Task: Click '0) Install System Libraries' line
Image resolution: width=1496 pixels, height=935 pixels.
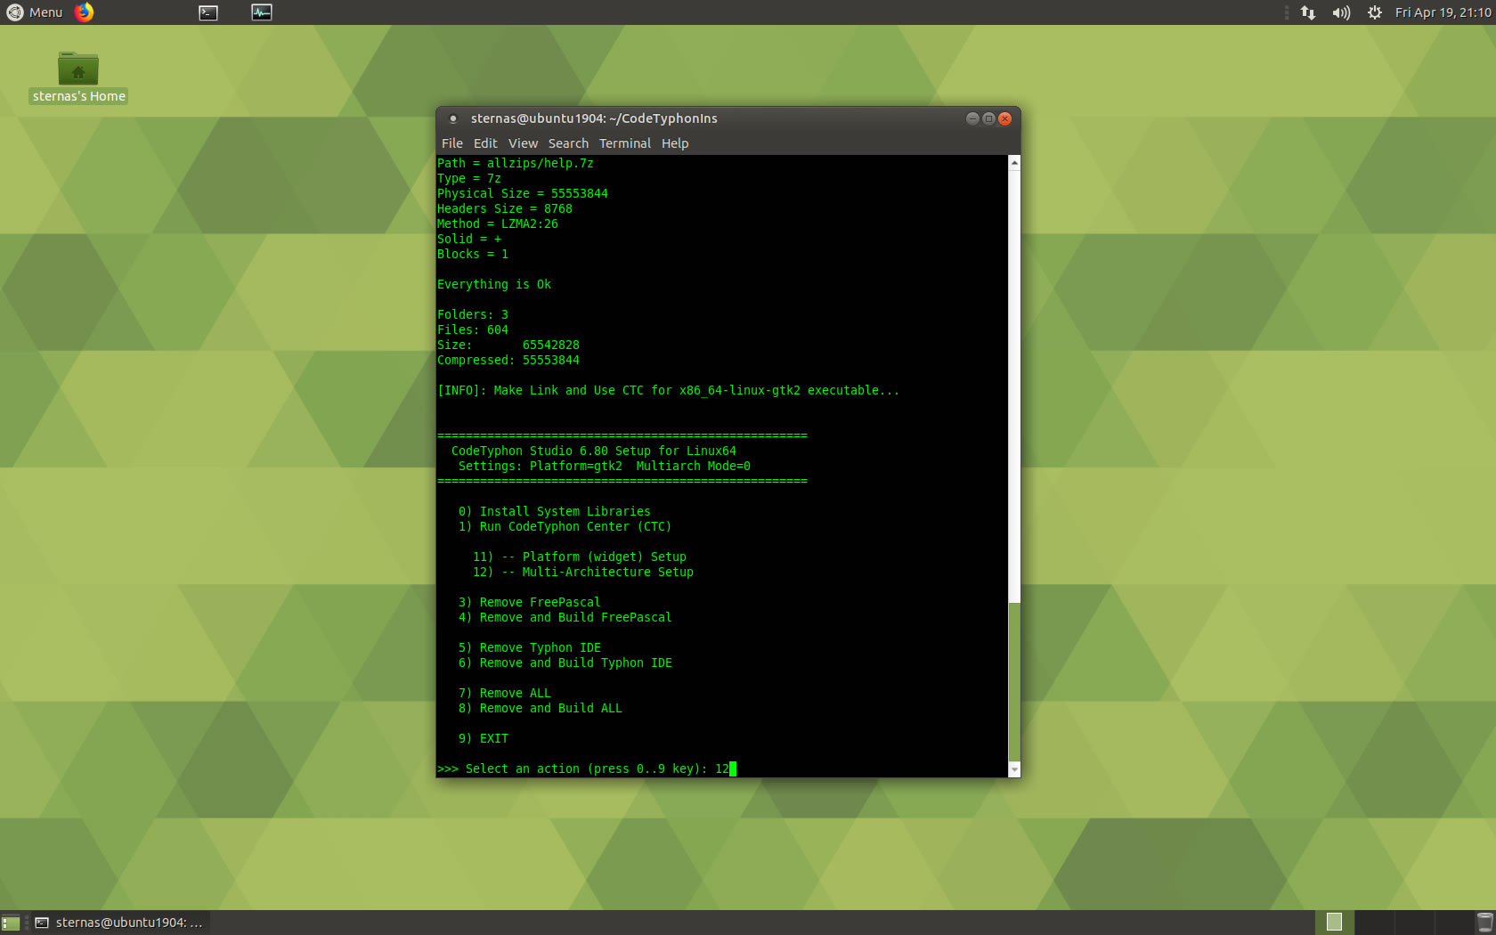Action: (x=555, y=511)
